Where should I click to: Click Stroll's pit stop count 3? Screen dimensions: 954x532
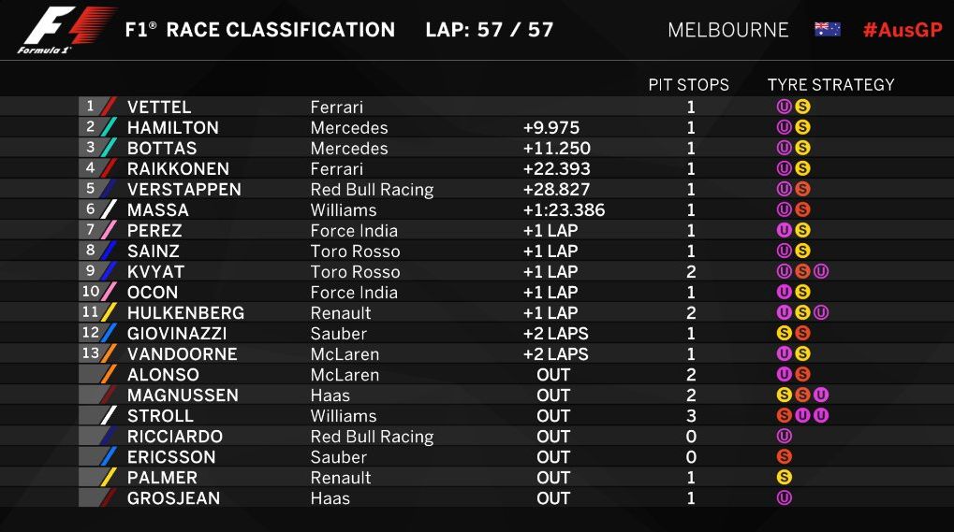point(691,416)
